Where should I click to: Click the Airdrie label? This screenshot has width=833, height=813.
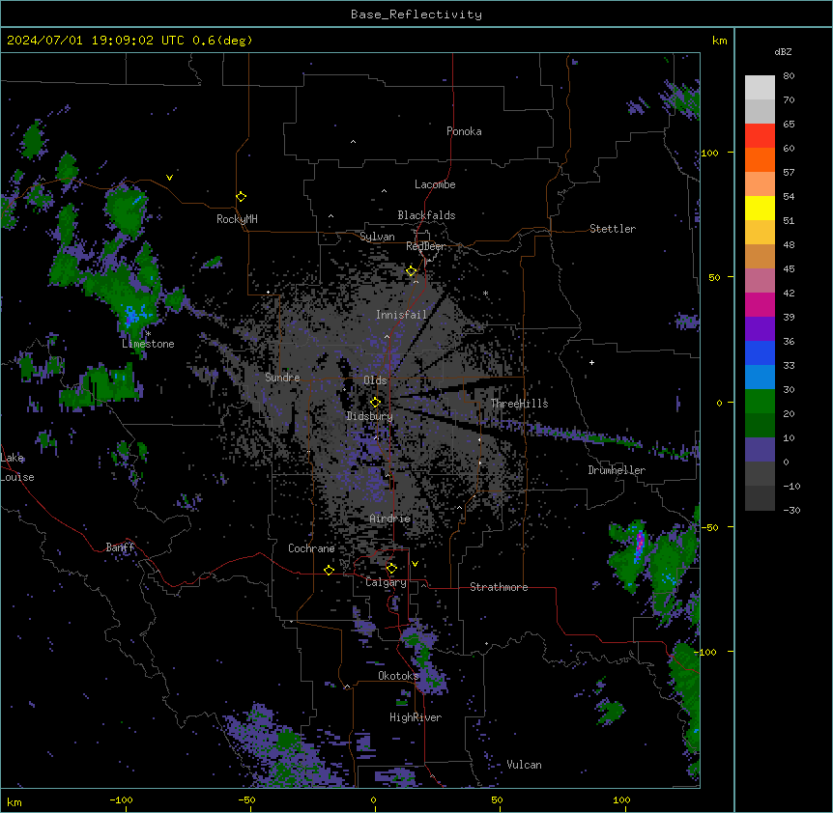tap(390, 519)
